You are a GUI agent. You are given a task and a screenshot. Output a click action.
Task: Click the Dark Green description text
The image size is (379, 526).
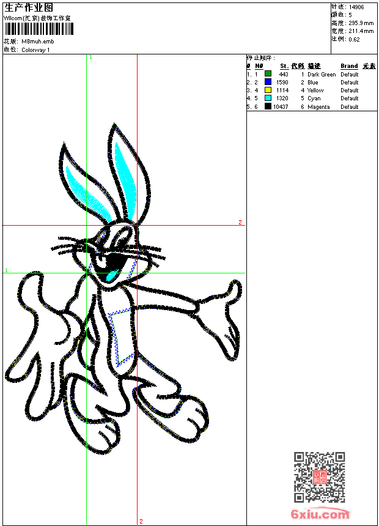point(322,75)
